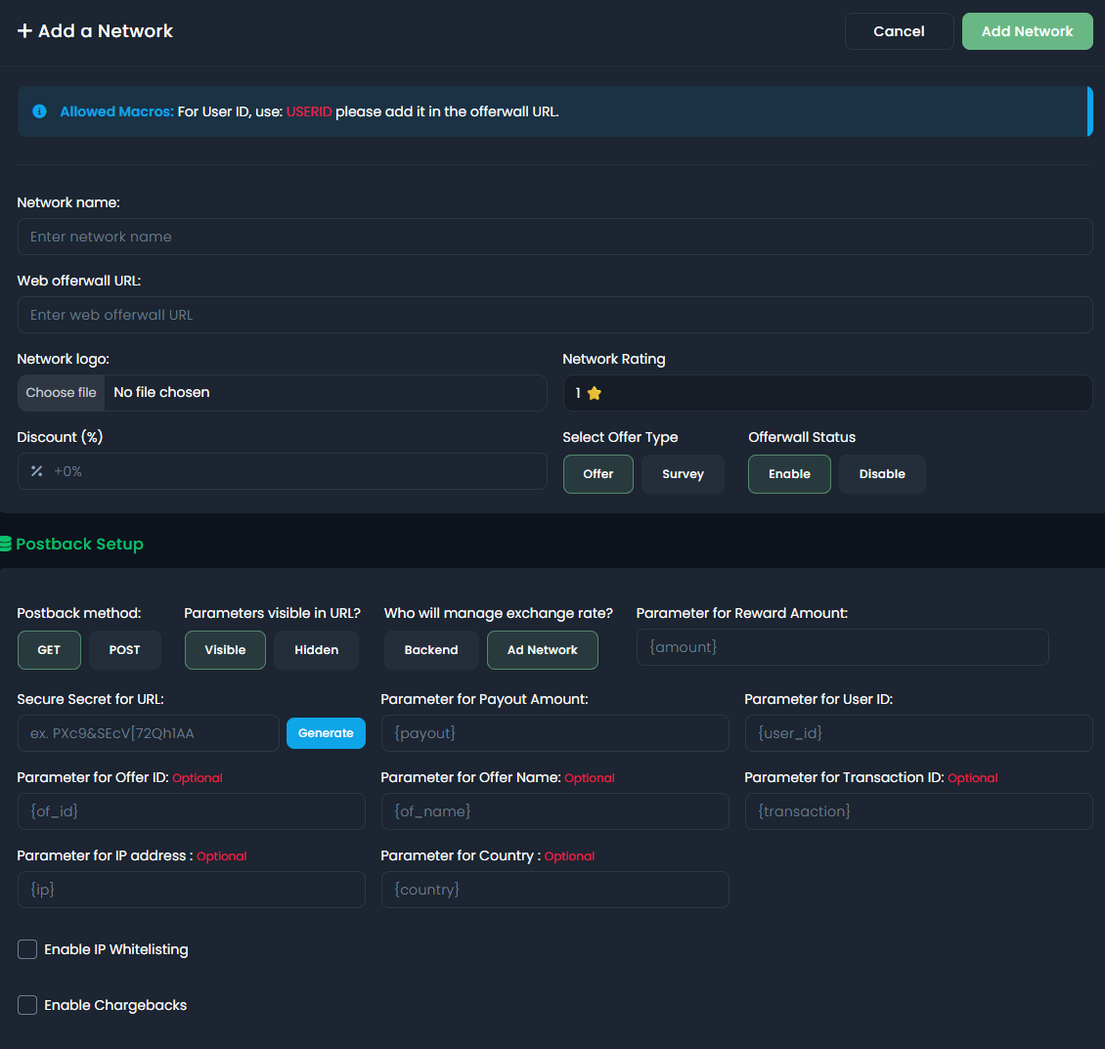Enable IP Whitelisting checkbox
The width and height of the screenshot is (1105, 1049).
tap(27, 949)
